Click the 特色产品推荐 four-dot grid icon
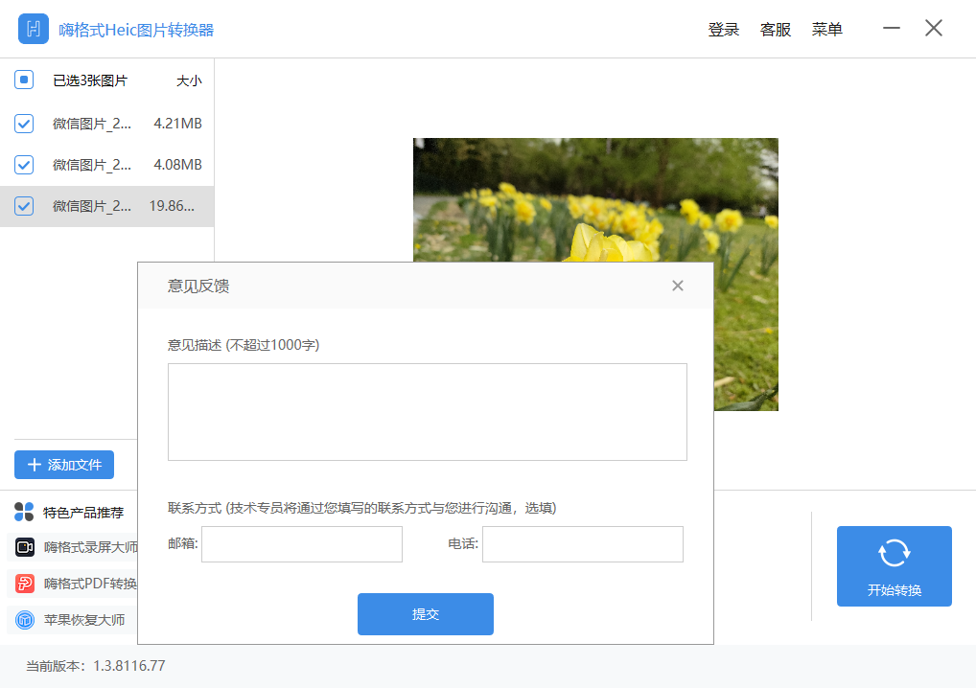The width and height of the screenshot is (976, 688). point(23,512)
